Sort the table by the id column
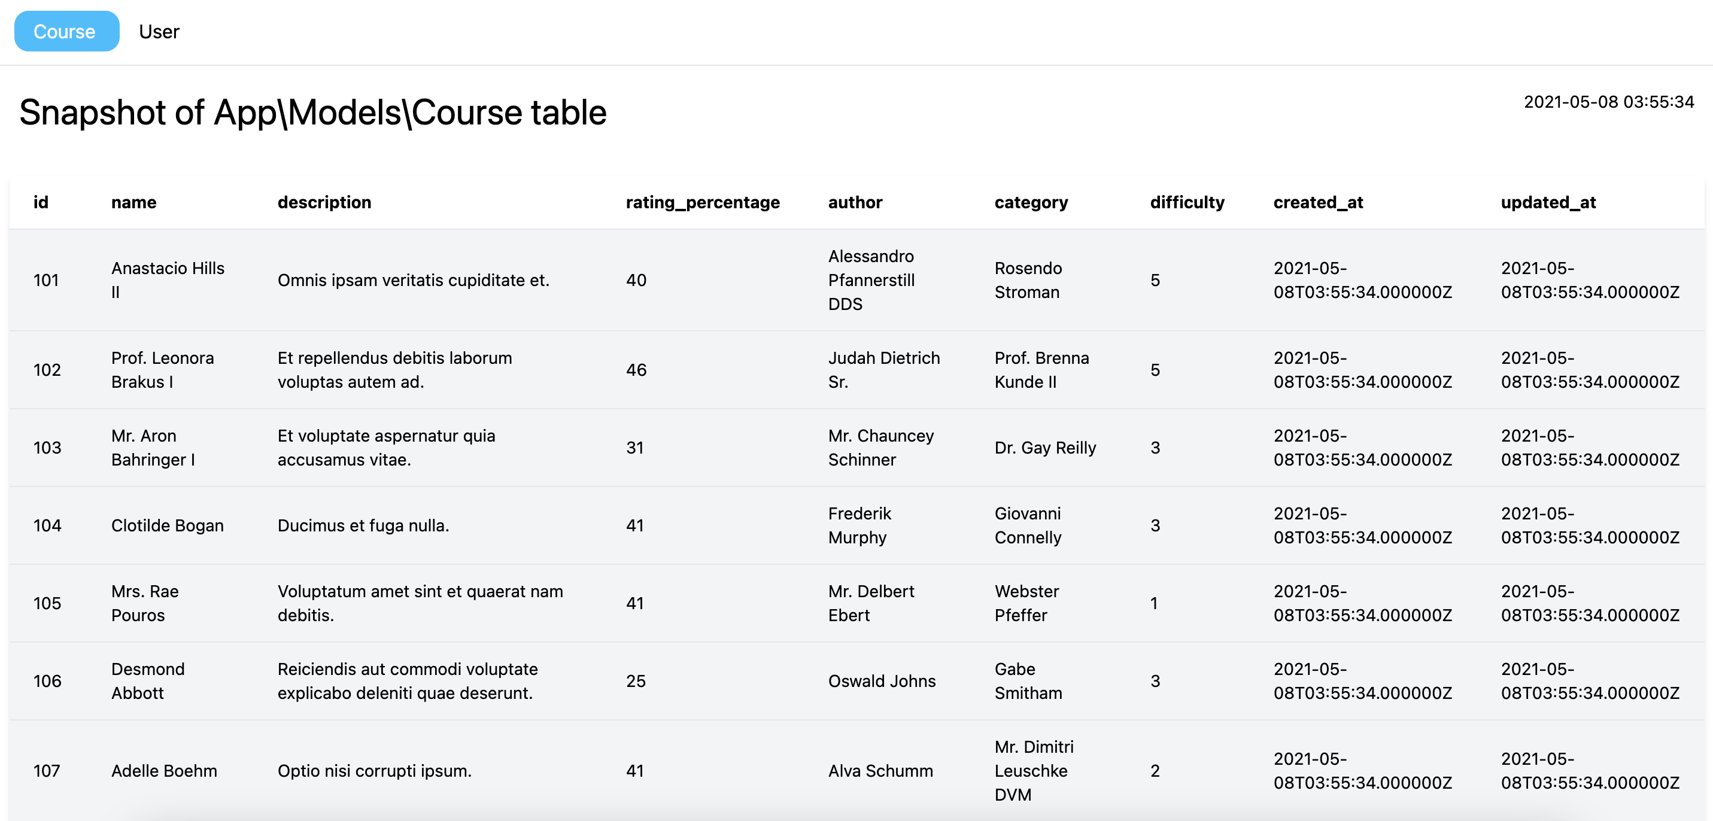The height and width of the screenshot is (821, 1713). [41, 202]
